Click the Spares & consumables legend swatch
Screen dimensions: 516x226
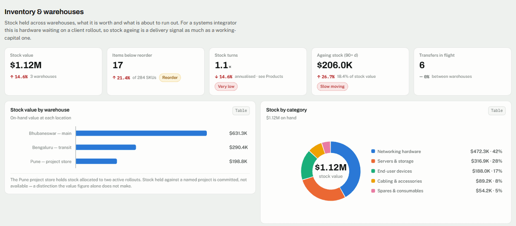373,191
